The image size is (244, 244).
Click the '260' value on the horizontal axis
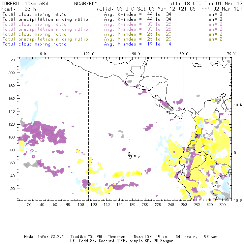pyautogui.click(x=184, y=205)
